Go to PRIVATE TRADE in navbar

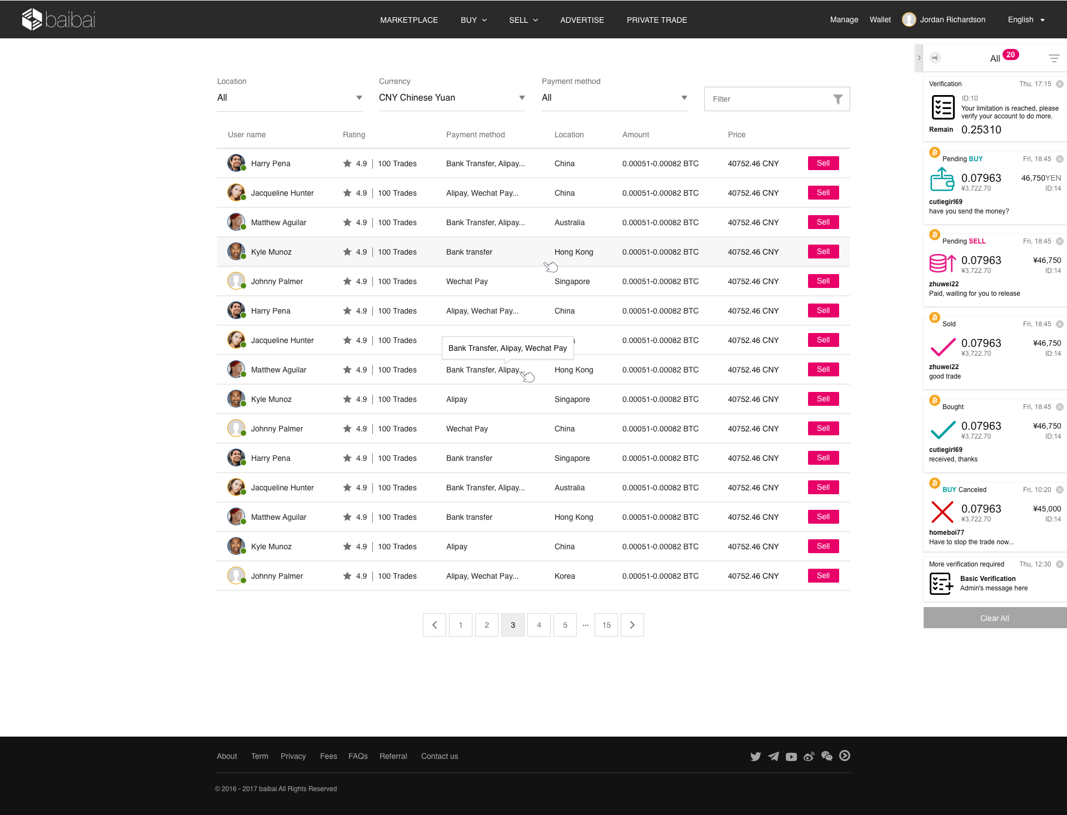point(656,20)
